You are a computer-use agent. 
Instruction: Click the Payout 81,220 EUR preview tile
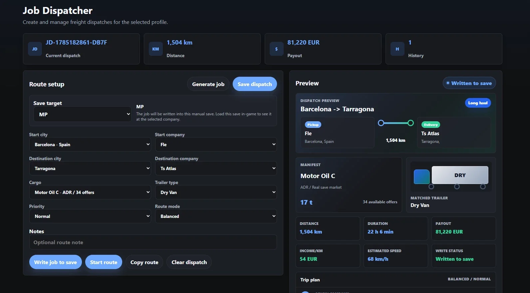[463, 229]
